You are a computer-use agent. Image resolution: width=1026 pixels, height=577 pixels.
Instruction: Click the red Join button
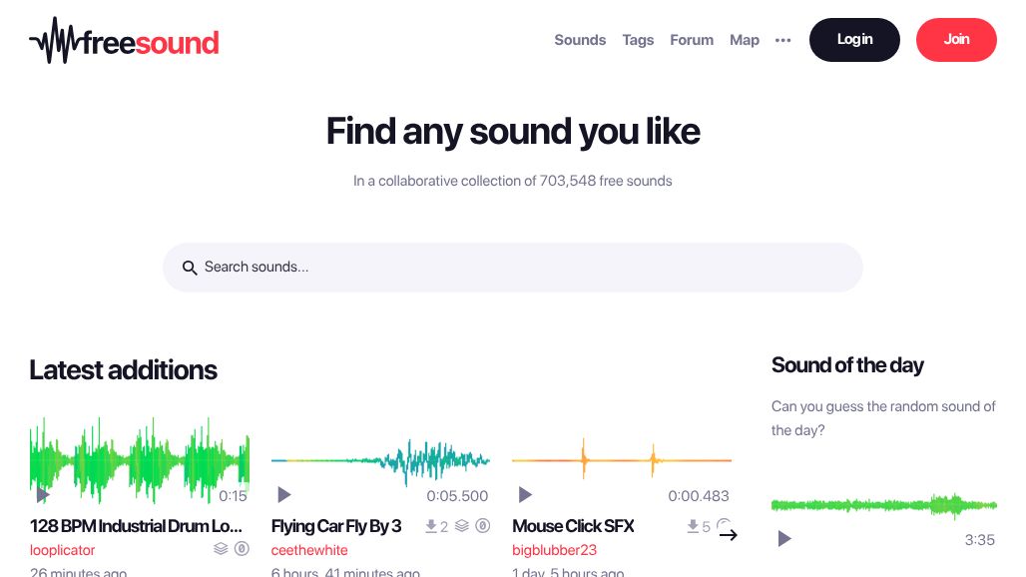956,40
